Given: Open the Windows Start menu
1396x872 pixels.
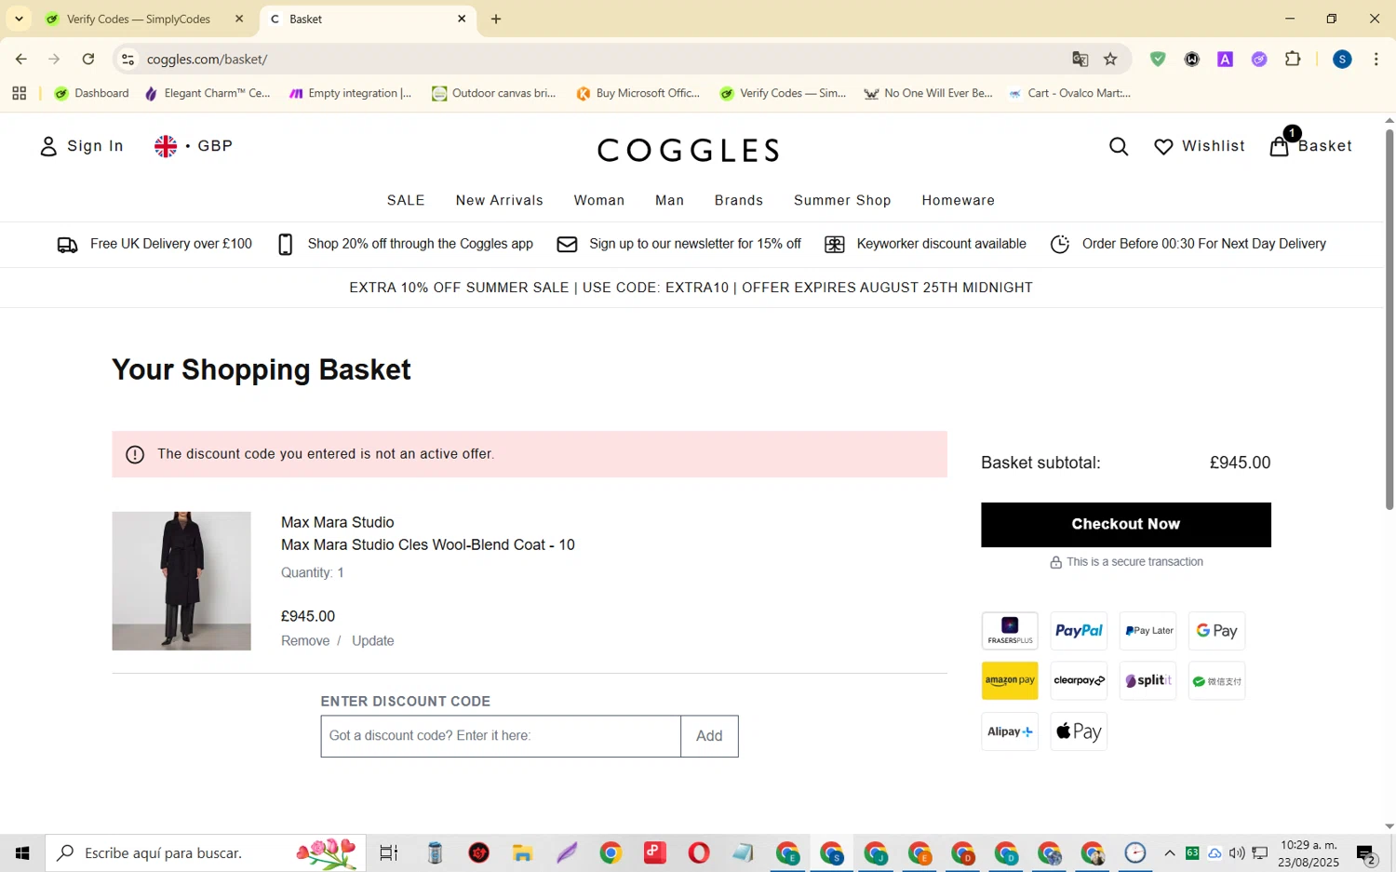Looking at the screenshot, I should click(22, 852).
